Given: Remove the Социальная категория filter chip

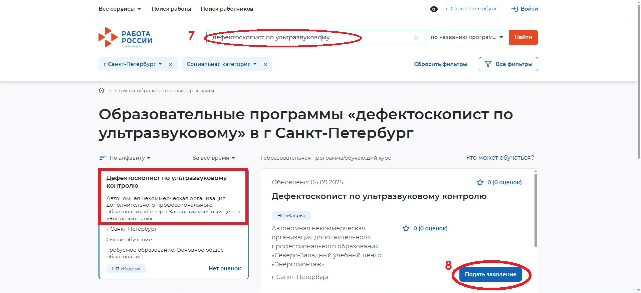Looking at the screenshot, I should coord(265,64).
